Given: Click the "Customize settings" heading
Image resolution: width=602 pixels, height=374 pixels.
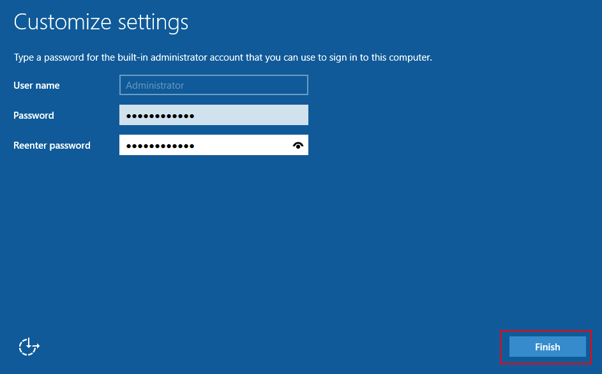Looking at the screenshot, I should 101,22.
